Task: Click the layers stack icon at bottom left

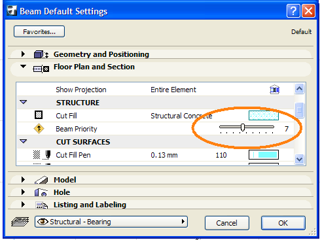Action: coord(20,222)
